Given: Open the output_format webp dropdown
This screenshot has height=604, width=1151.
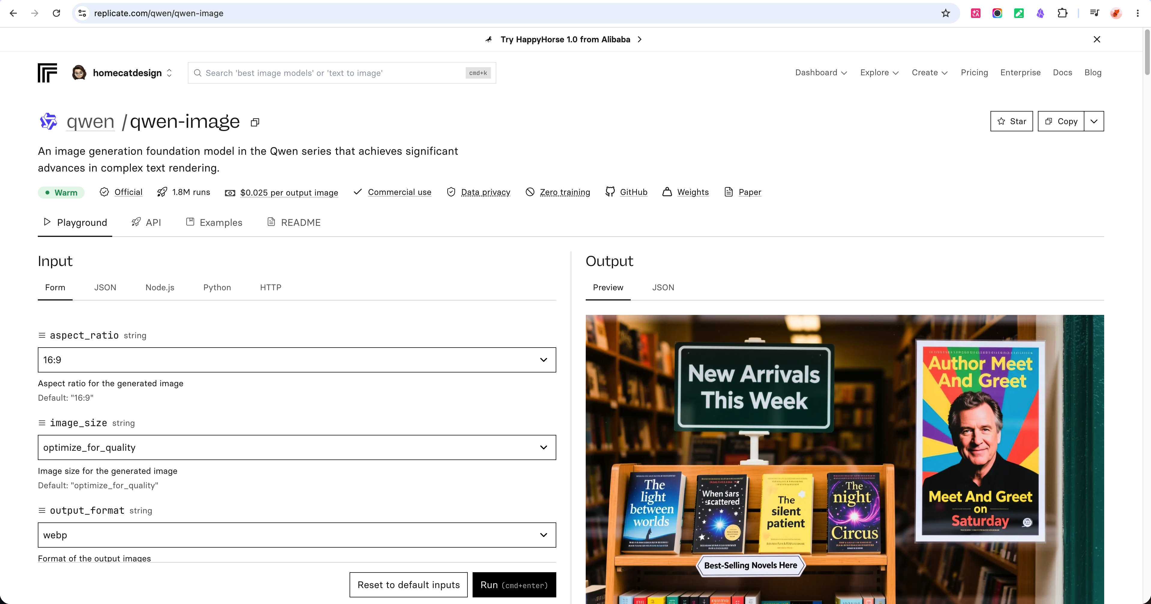Looking at the screenshot, I should coord(297,535).
